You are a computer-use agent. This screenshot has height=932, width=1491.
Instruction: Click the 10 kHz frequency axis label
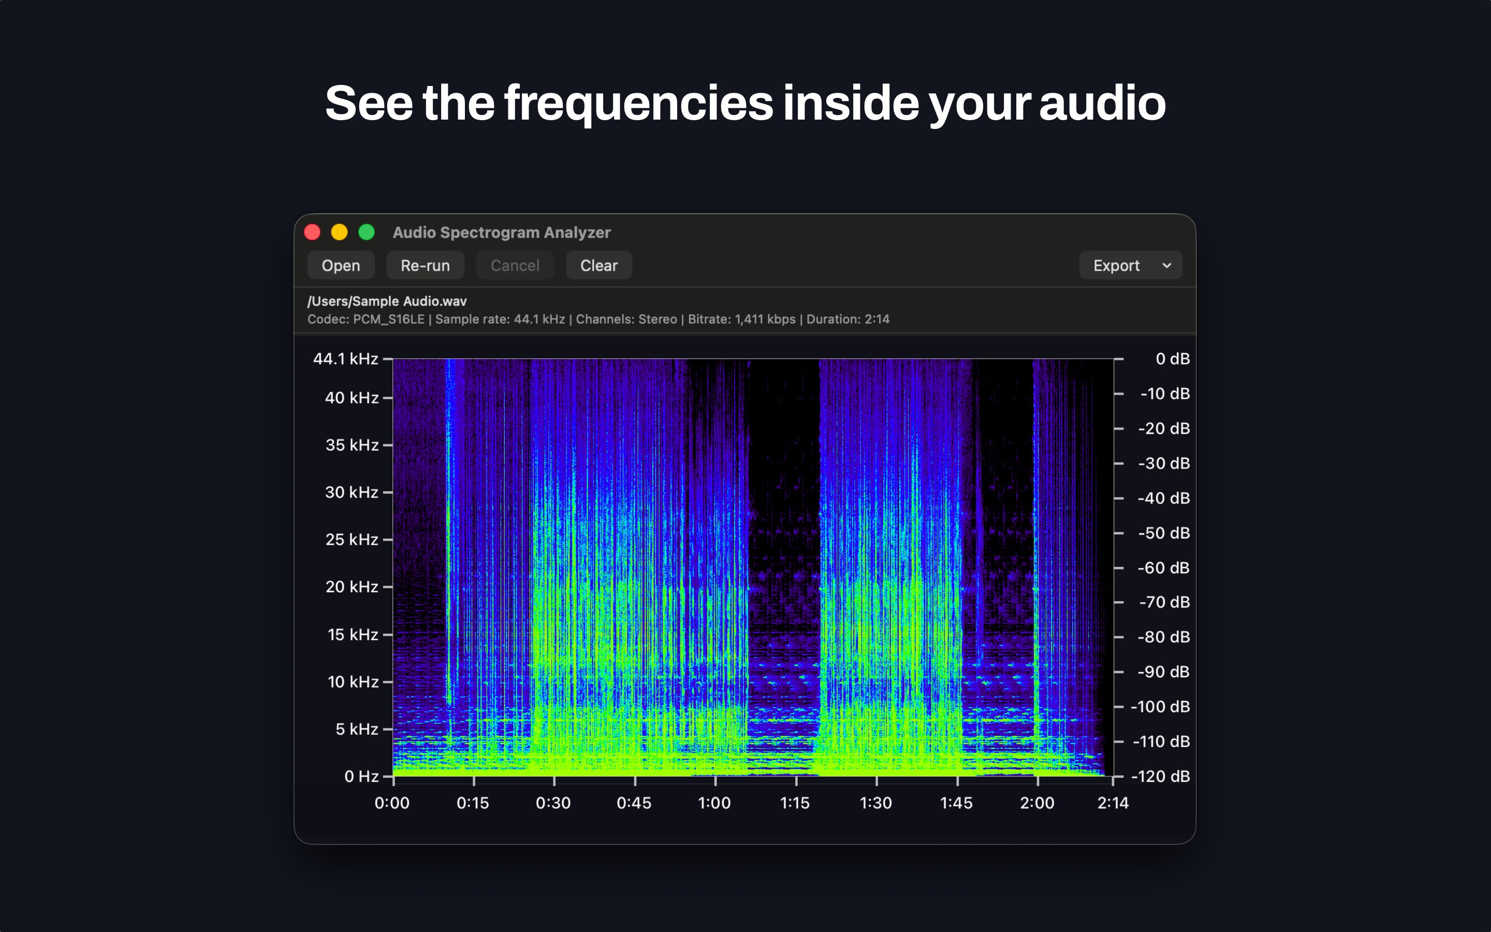pyautogui.click(x=353, y=682)
